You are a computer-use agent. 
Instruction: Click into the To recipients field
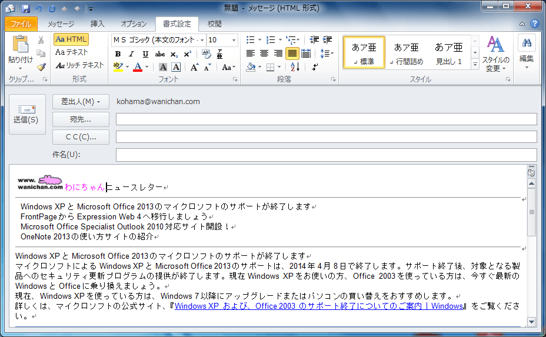tap(327, 119)
